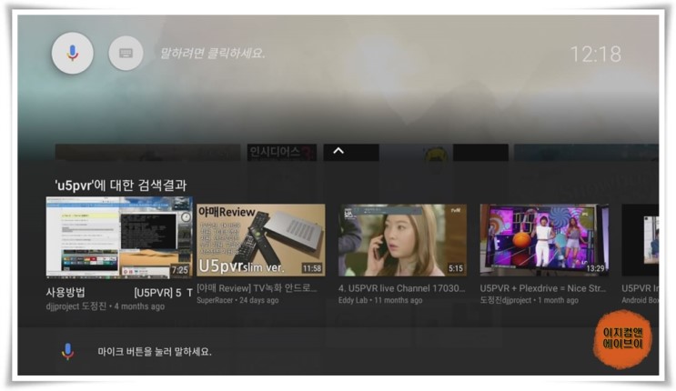Image resolution: width=676 pixels, height=391 pixels.
Task: Click channel text 'SuperRacer • 24 days ago'
Action: pyautogui.click(x=237, y=300)
